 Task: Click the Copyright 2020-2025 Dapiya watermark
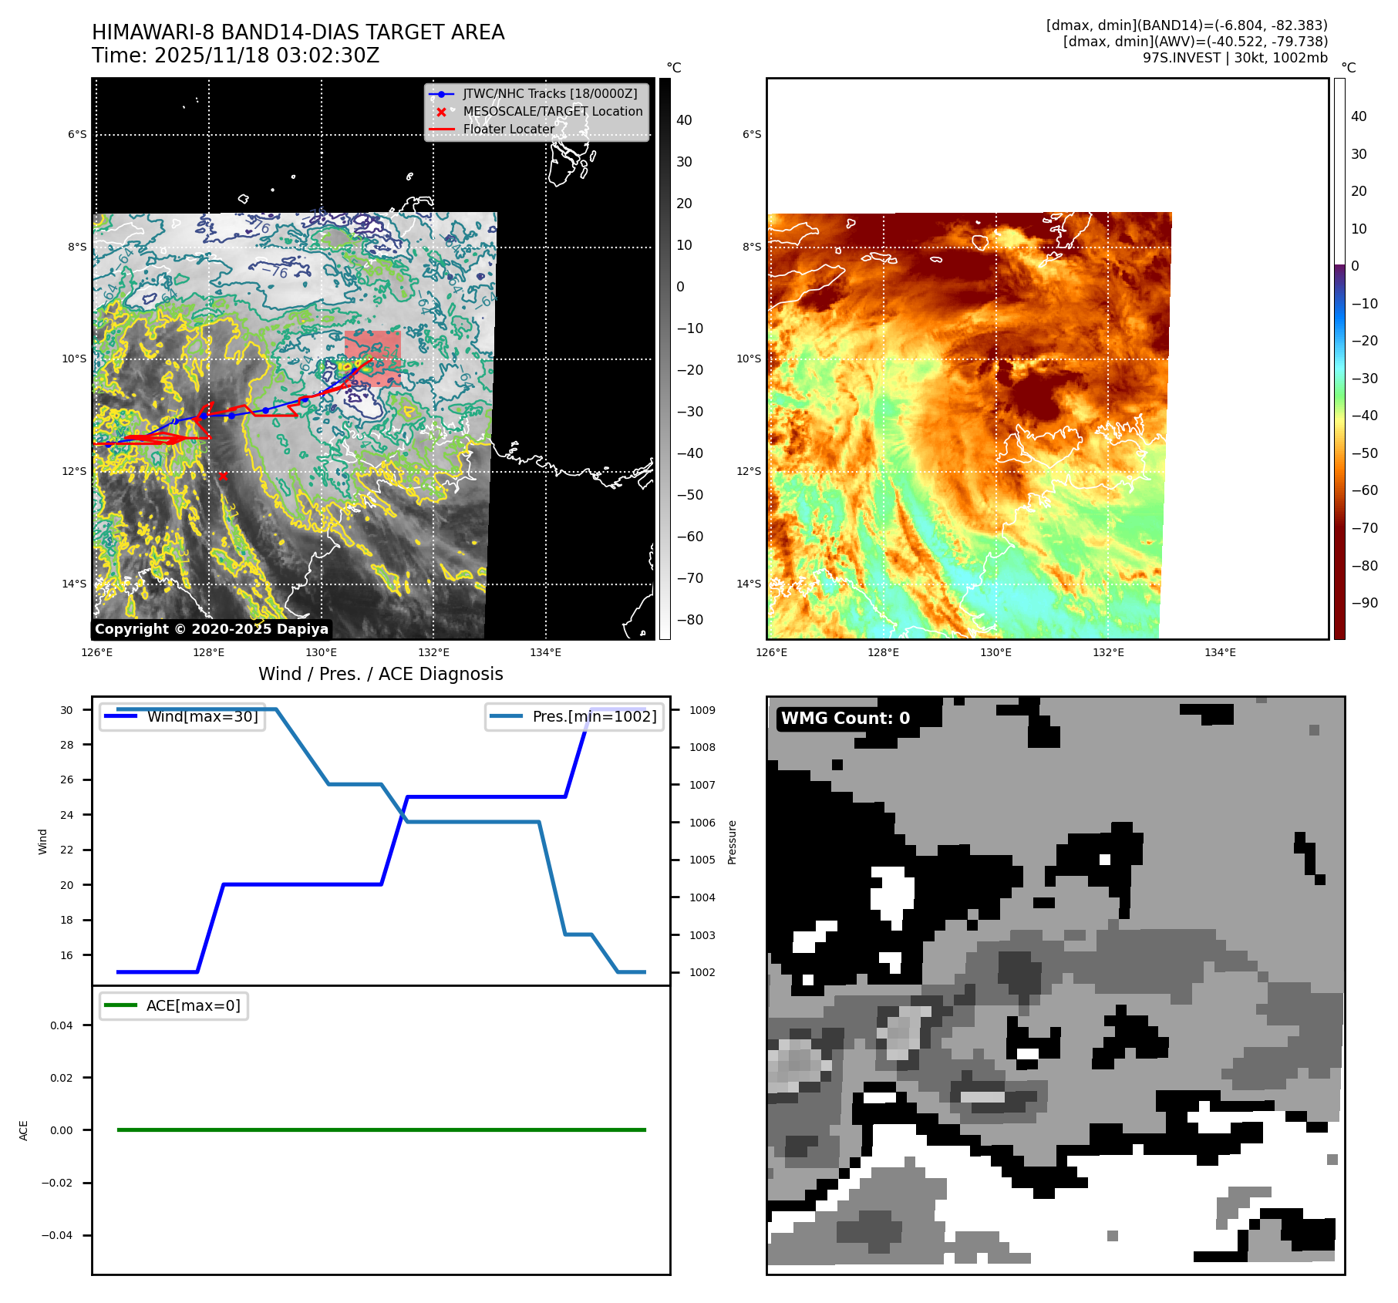211,629
